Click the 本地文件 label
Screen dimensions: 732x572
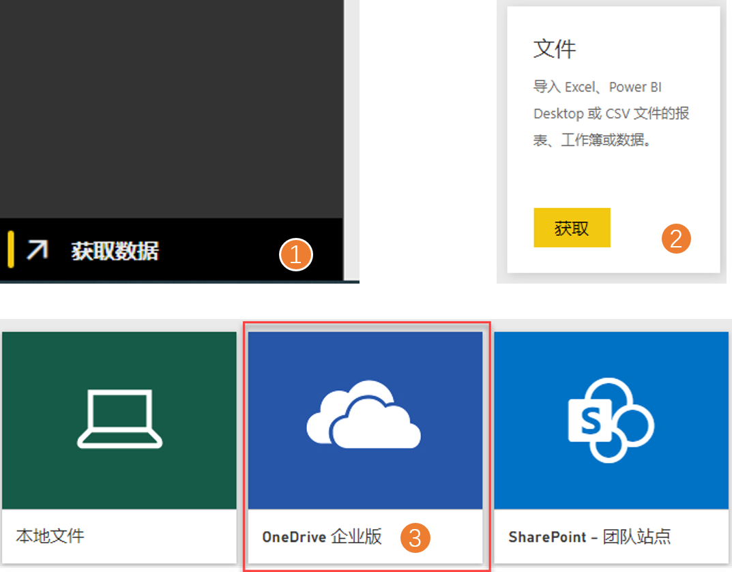click(x=50, y=536)
